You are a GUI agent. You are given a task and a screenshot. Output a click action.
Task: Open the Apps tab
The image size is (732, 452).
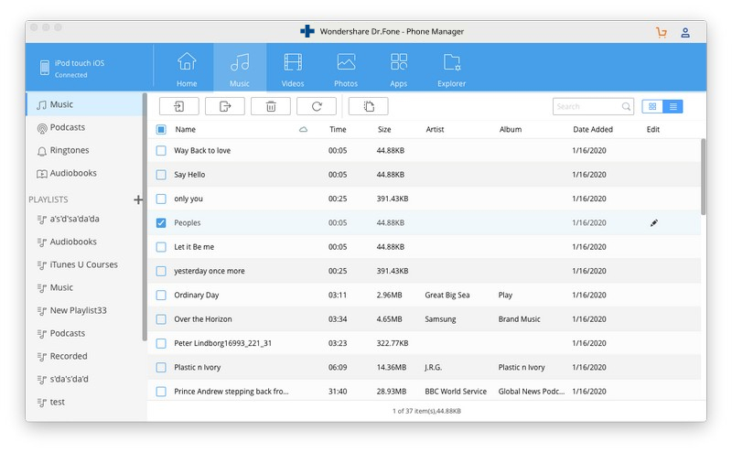pyautogui.click(x=399, y=69)
